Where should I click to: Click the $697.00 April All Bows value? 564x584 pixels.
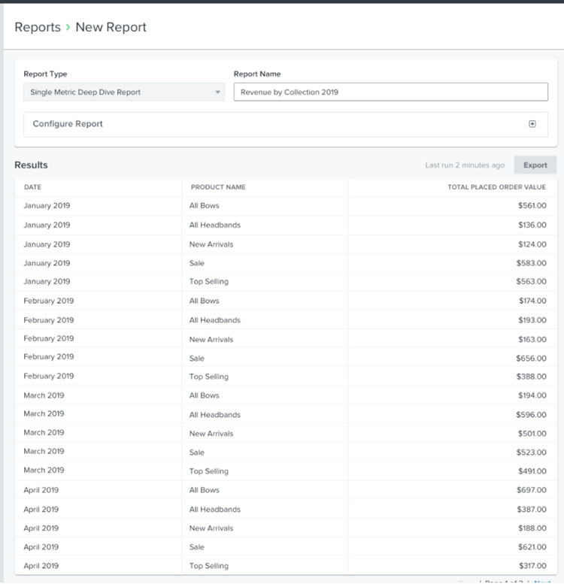[531, 490]
